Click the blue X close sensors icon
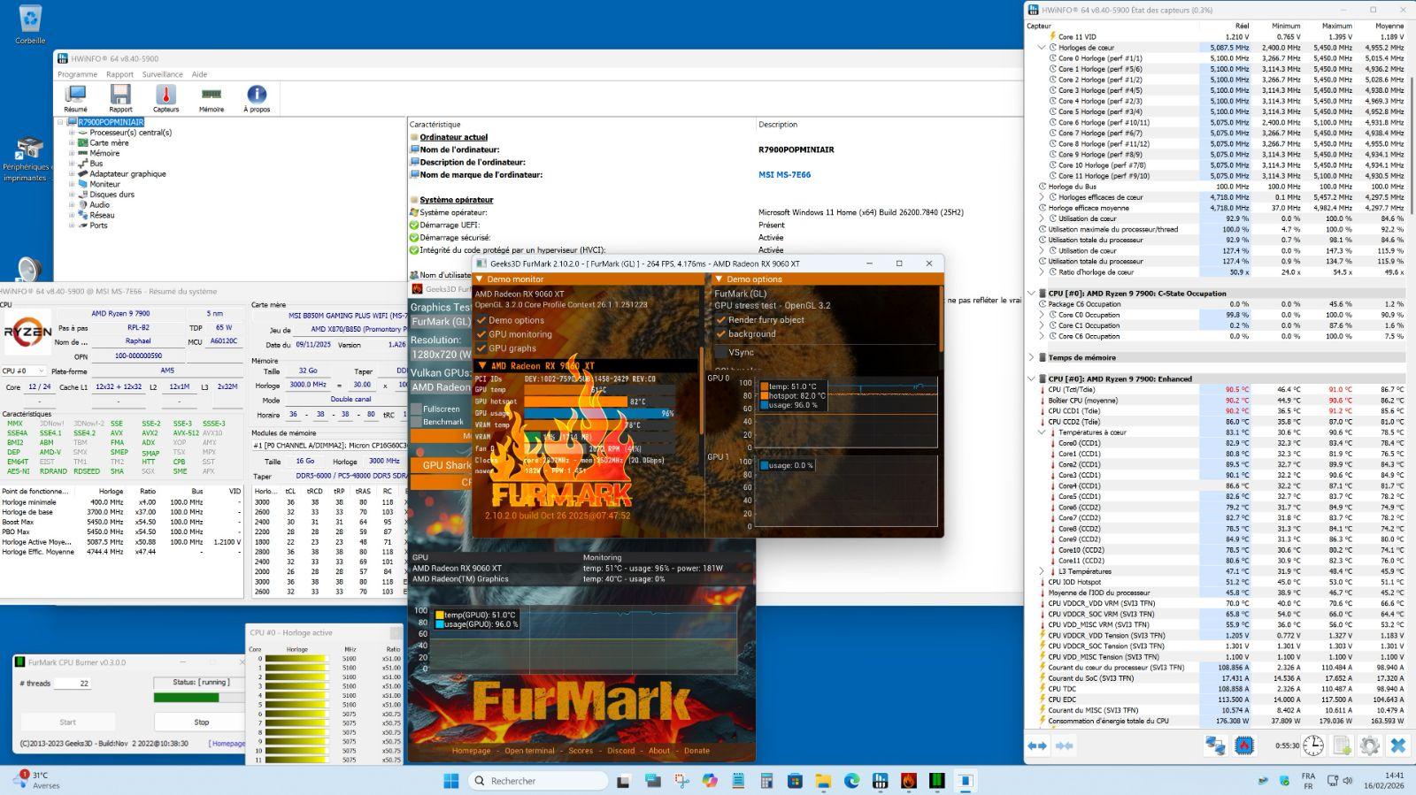 pyautogui.click(x=1397, y=745)
